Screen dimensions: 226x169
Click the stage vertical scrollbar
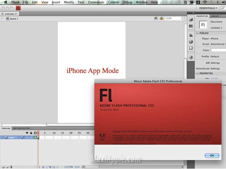186,50
